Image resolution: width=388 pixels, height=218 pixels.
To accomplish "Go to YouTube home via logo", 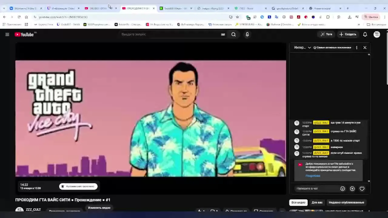I will tap(24, 35).
